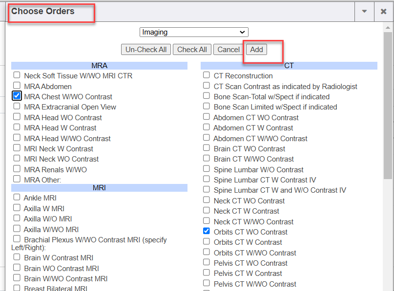This screenshot has width=394, height=291.
Task: Enable Brain W/WO Contrast MRI
Action: pos(17,278)
